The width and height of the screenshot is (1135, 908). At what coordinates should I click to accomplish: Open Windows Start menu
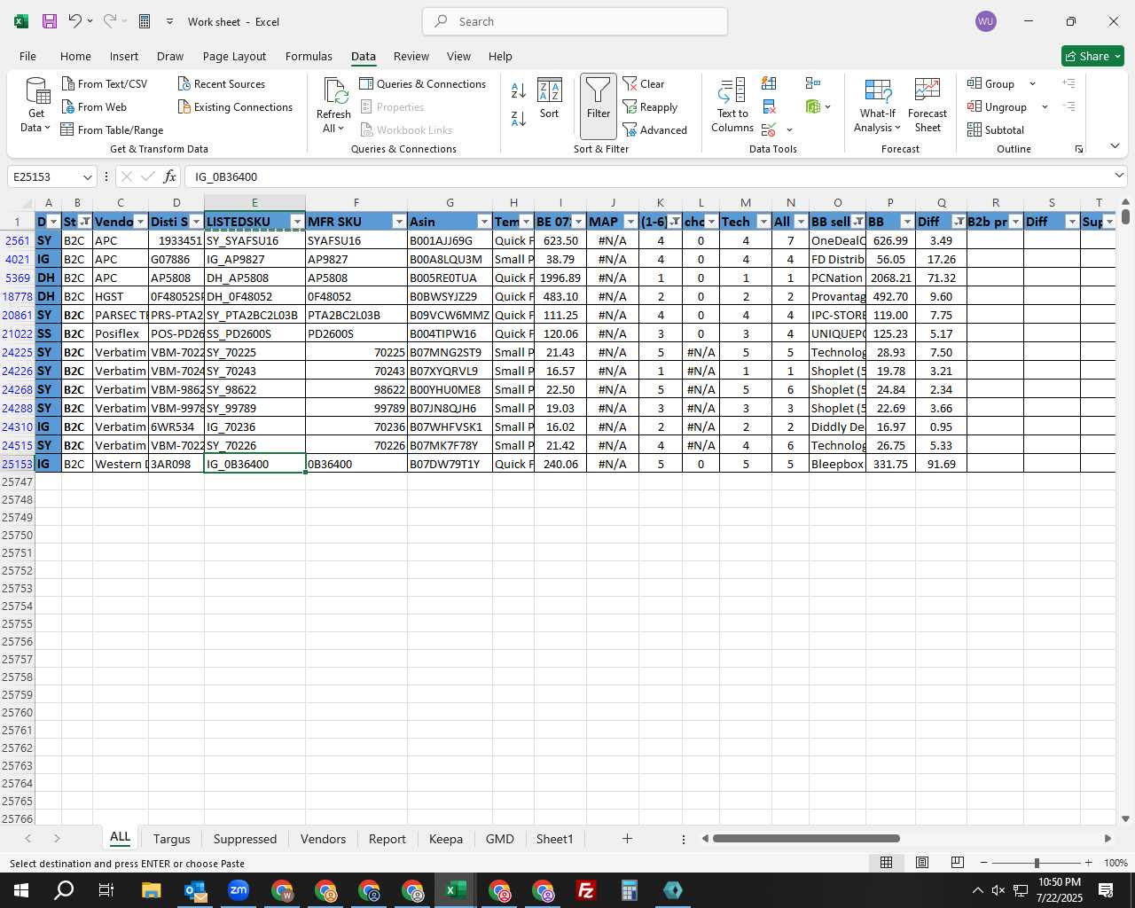pyautogui.click(x=20, y=890)
